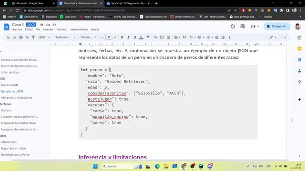This screenshot has width=305, height=171.
Task: Click the Insert link icon
Action: pyautogui.click(x=156, y=37)
